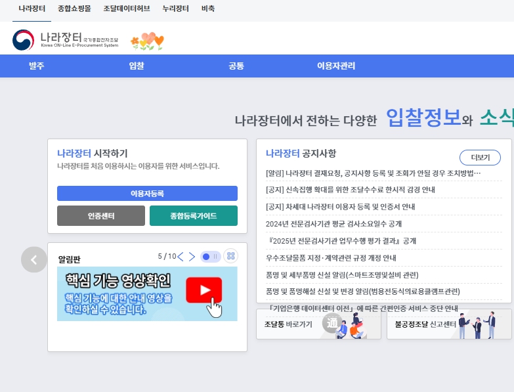The image size is (514, 392).
Task: Switch to the 종합쇼핑몰 tab
Action: tap(74, 9)
